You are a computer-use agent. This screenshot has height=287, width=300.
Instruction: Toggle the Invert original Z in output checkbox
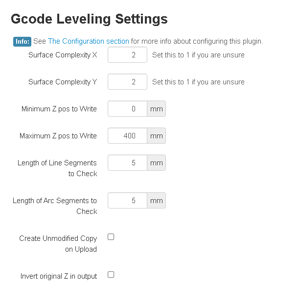(111, 275)
